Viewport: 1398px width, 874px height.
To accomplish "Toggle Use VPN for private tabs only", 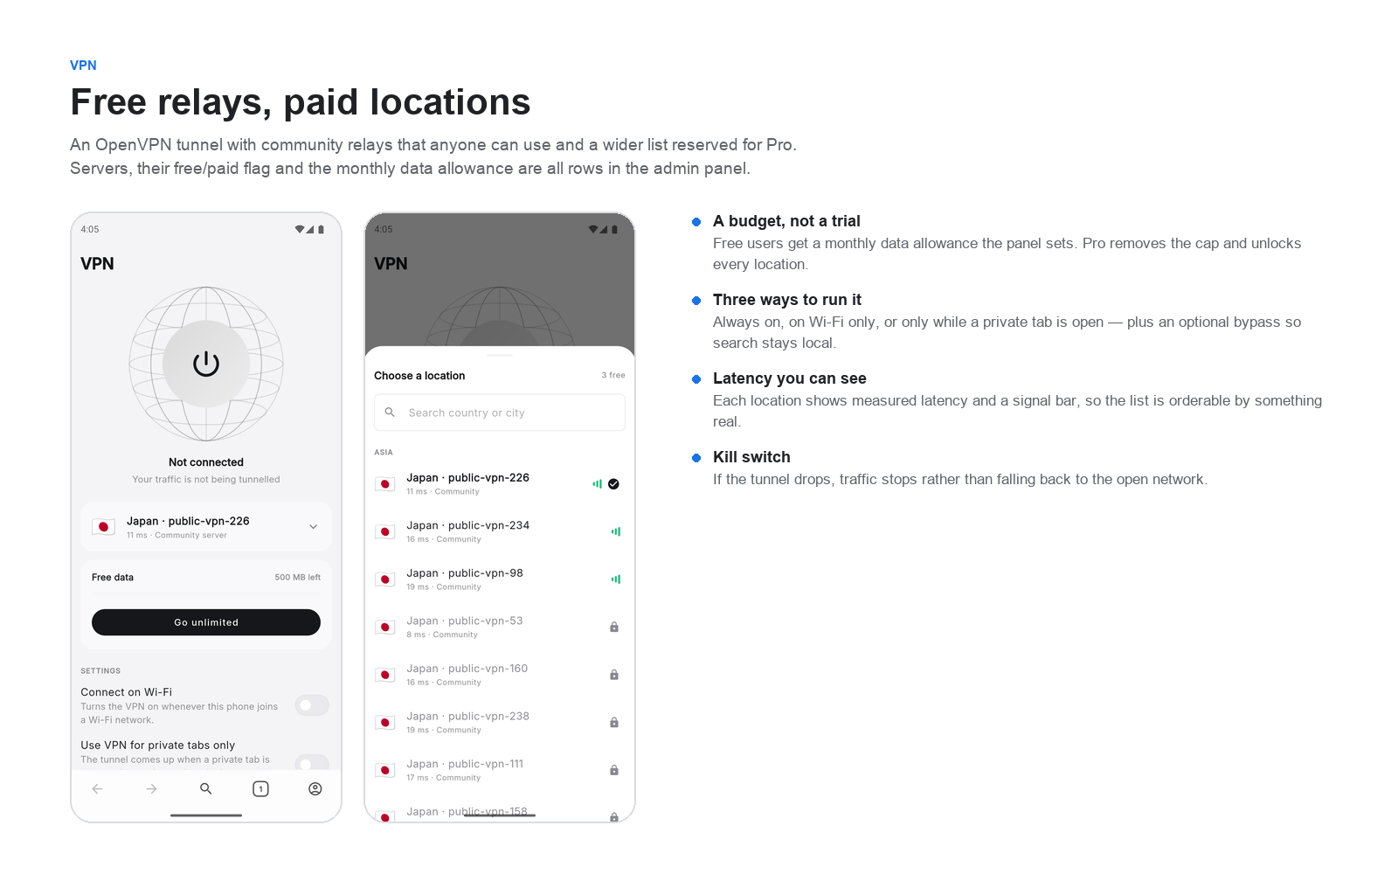I will [x=312, y=761].
